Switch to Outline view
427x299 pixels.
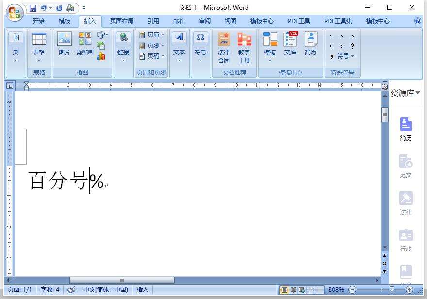coord(311,290)
